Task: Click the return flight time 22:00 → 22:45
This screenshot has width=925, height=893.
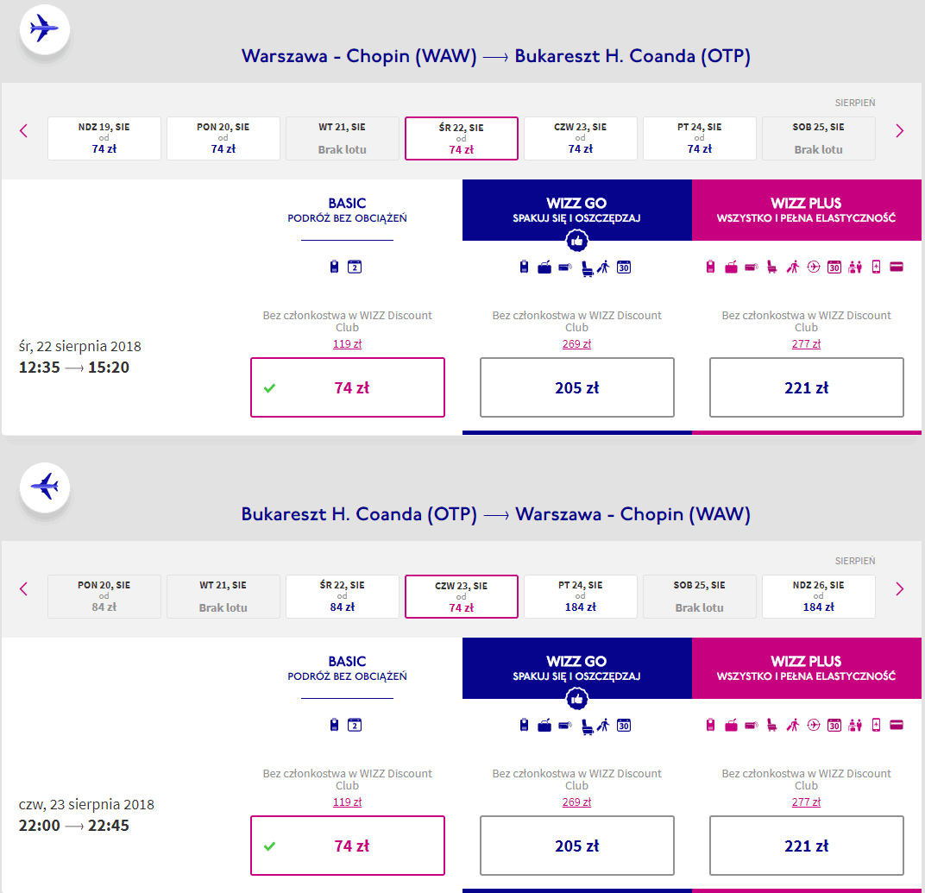Action: coord(73,826)
